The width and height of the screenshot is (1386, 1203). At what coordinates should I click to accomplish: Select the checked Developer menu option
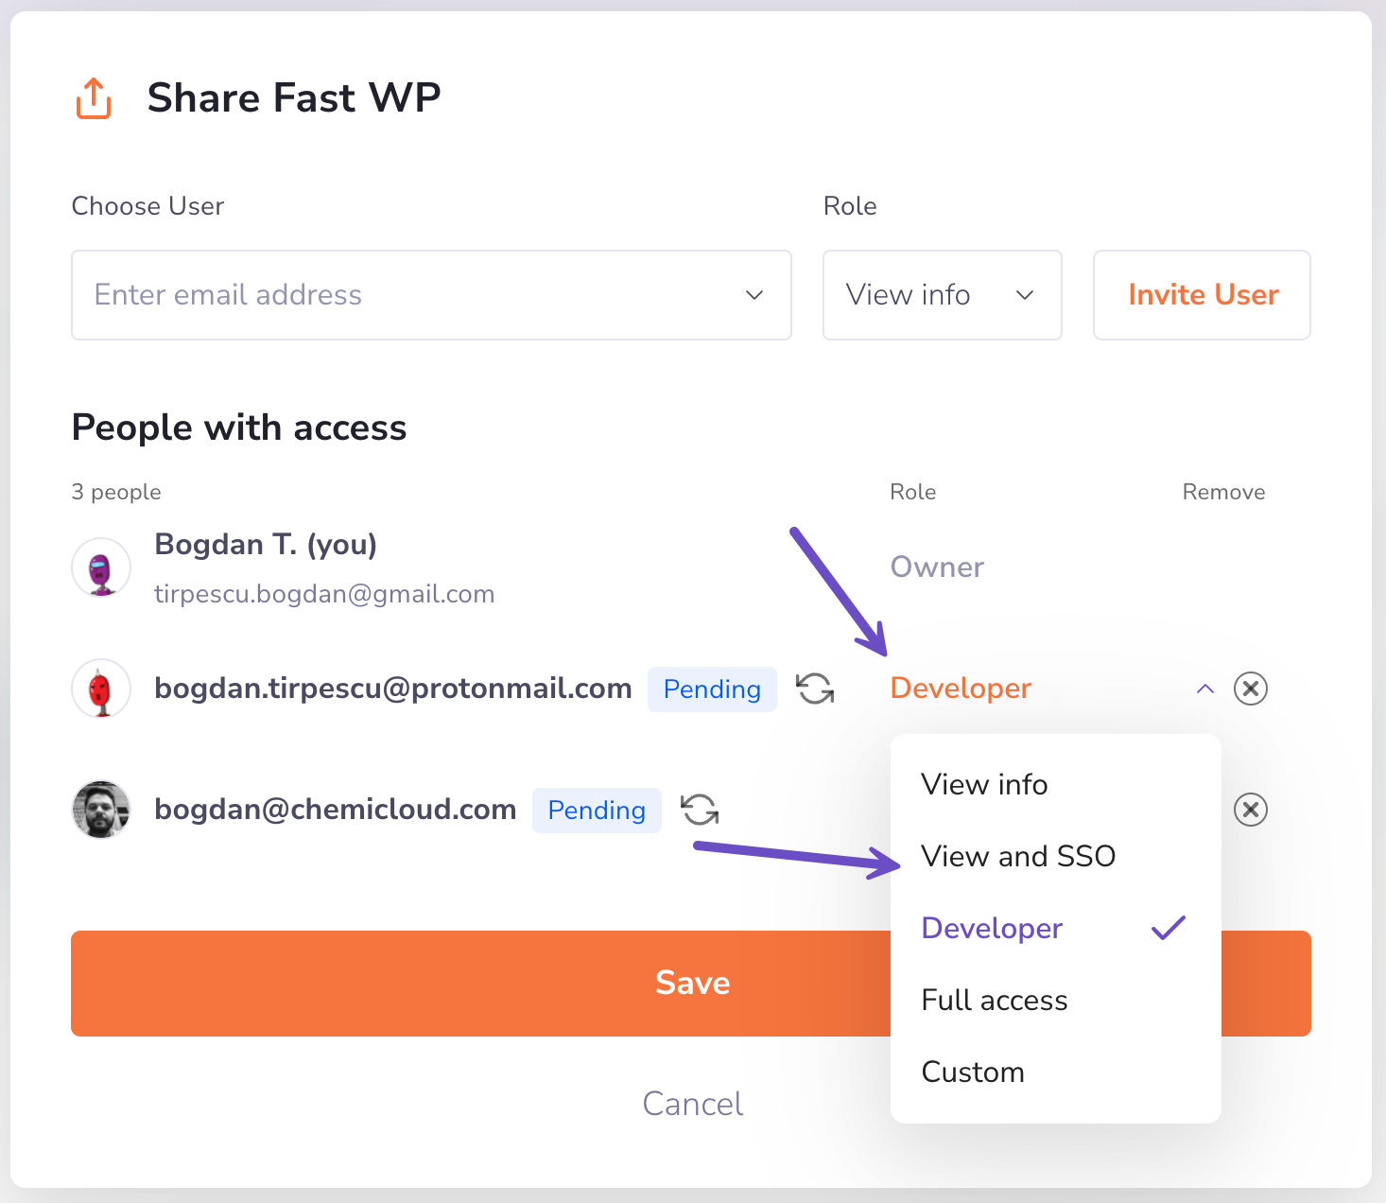click(x=992, y=928)
